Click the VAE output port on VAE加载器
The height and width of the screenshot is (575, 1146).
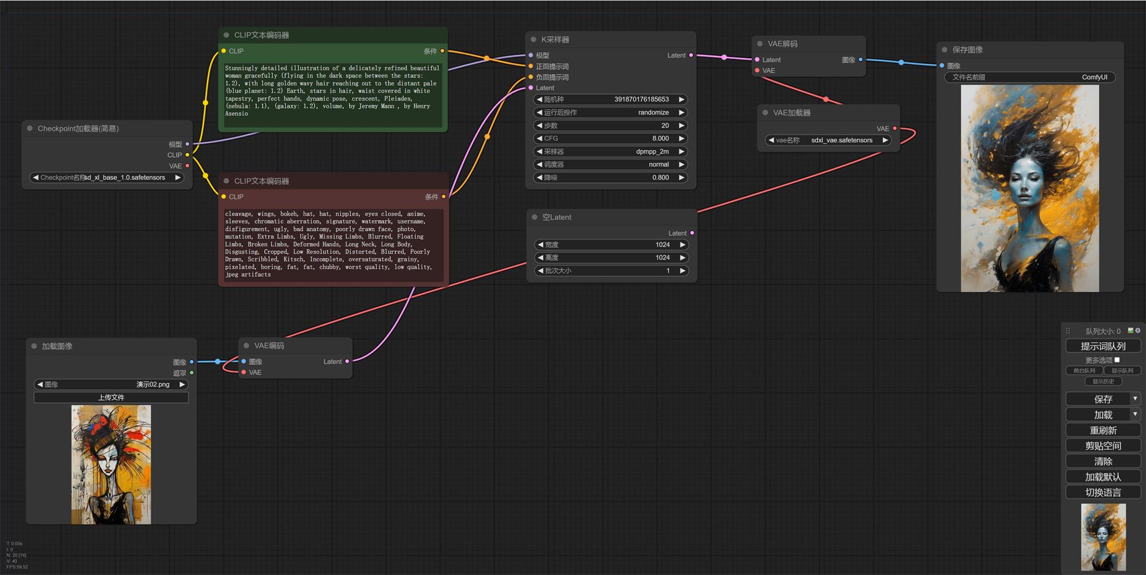click(x=894, y=128)
